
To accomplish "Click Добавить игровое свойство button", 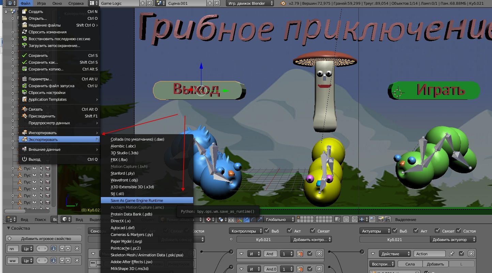I will (x=44, y=239).
